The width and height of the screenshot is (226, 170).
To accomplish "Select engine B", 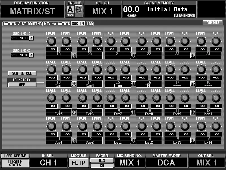I will (x=79, y=11).
